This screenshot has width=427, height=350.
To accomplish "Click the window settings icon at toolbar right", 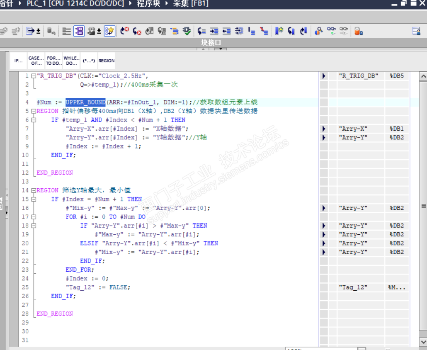I will click(416, 31).
